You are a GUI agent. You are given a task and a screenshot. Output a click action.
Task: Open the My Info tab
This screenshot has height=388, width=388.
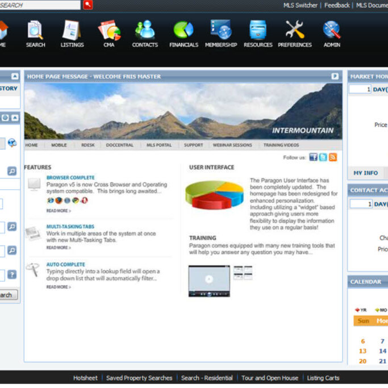365,173
